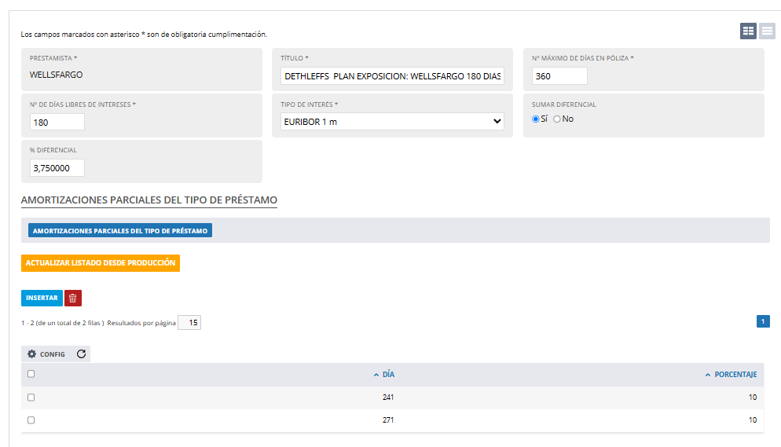
Task: Focus the Título text field
Action: (x=393, y=76)
